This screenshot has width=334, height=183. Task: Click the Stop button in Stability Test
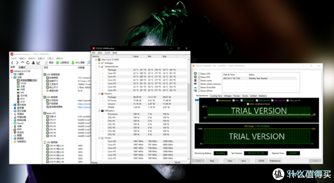[212, 160]
